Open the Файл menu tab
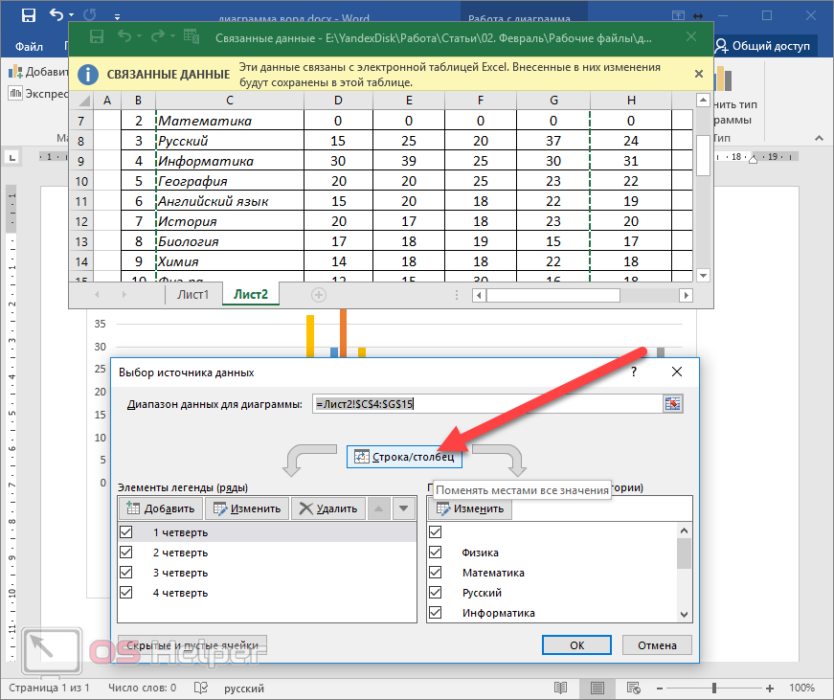Image resolution: width=834 pixels, height=700 pixels. coord(29,46)
